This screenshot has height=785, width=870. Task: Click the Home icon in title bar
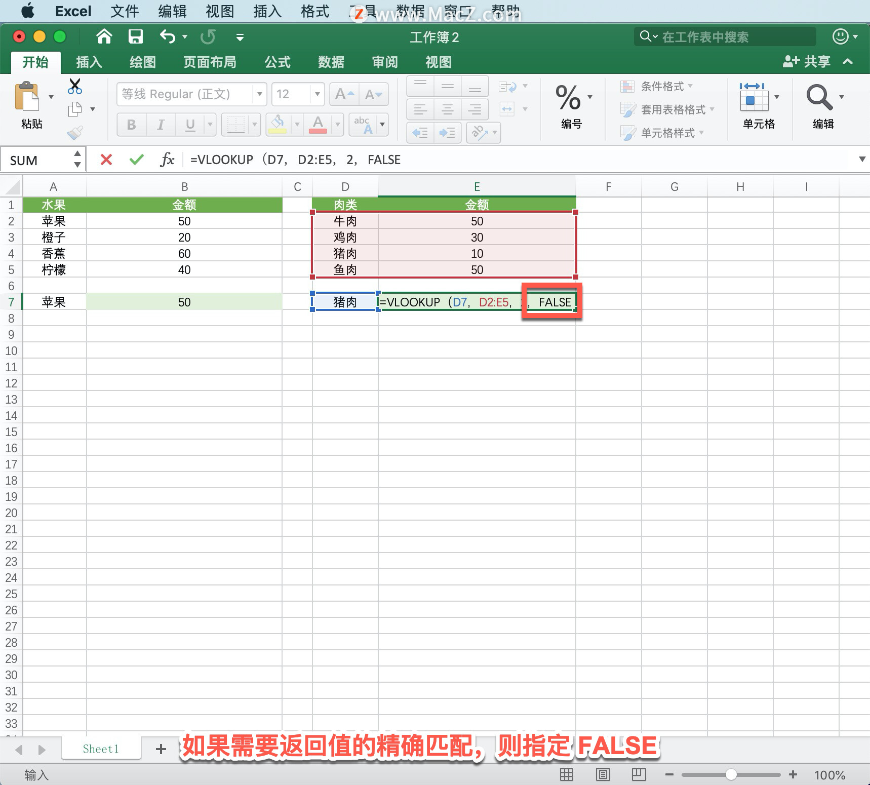point(104,36)
